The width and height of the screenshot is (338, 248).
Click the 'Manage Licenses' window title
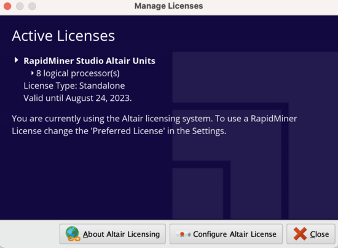(x=168, y=6)
